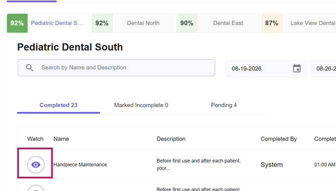Select the Pediatric Dental South location tab

pyautogui.click(x=48, y=23)
